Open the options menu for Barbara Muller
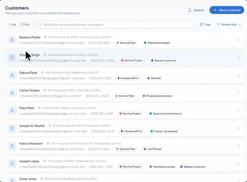This screenshot has width=247, height=182. pyautogui.click(x=238, y=40)
